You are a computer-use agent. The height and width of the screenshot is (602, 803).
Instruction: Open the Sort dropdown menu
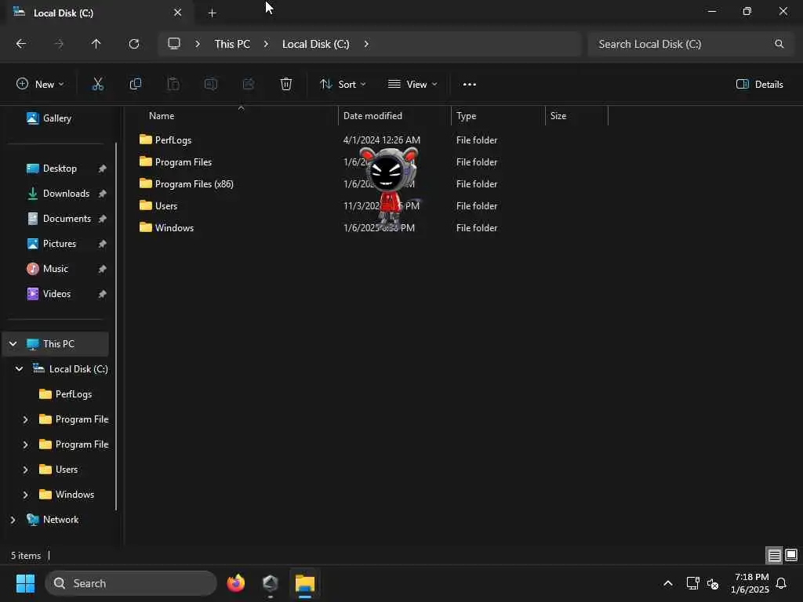pyautogui.click(x=343, y=85)
